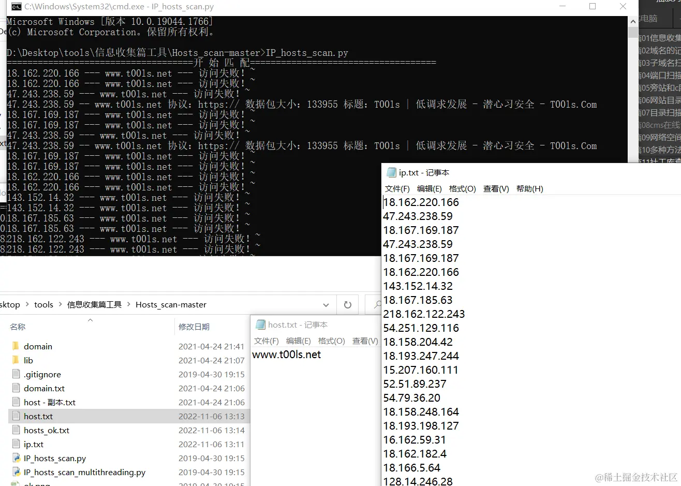
Task: Open 文件(F) menu in ip.txt Notepad
Action: click(397, 189)
